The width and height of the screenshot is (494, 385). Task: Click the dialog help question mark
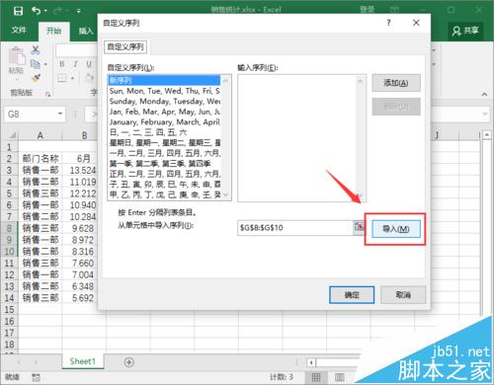click(x=388, y=23)
